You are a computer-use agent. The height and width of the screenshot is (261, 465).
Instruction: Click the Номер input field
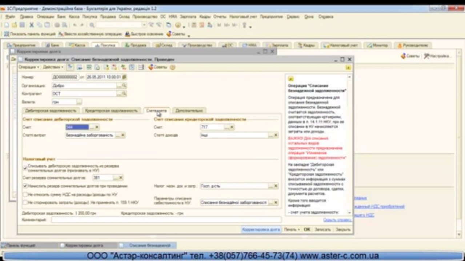[x=65, y=77]
